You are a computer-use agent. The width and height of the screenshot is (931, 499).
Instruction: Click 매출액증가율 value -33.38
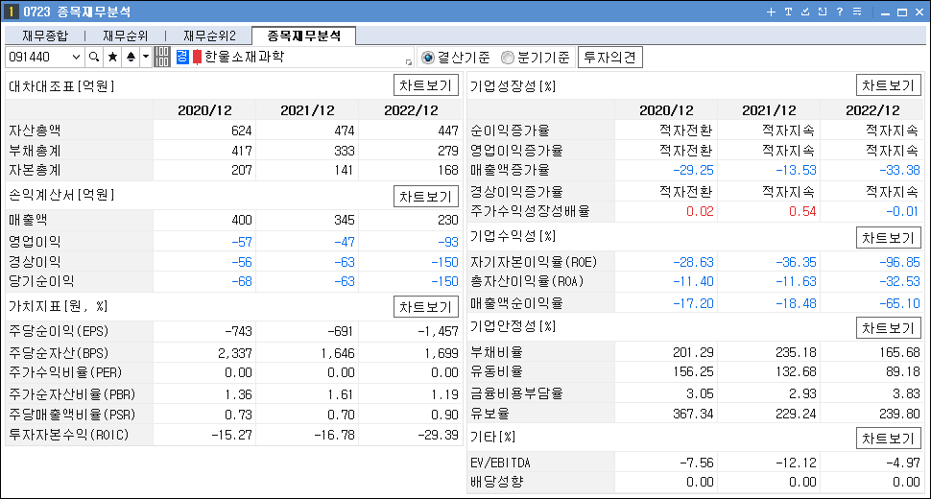coord(899,170)
